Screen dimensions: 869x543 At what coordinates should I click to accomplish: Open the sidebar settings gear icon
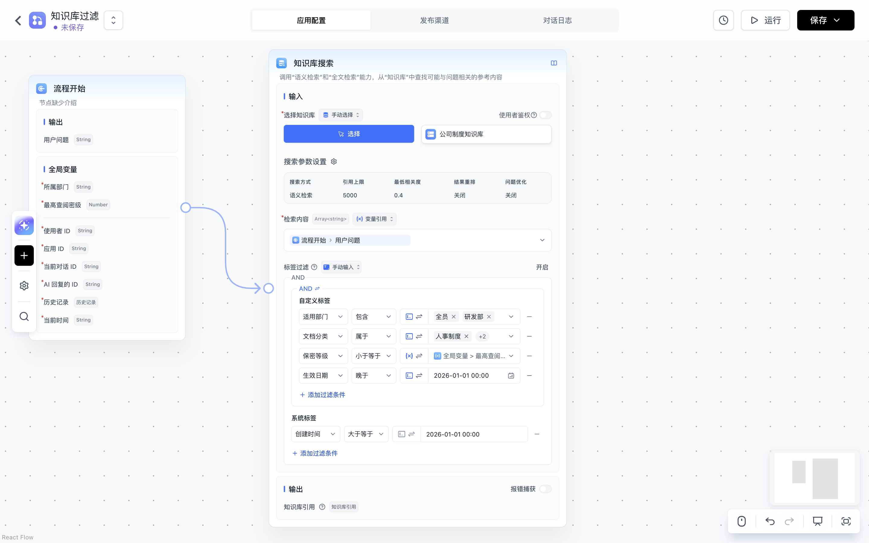[24, 285]
